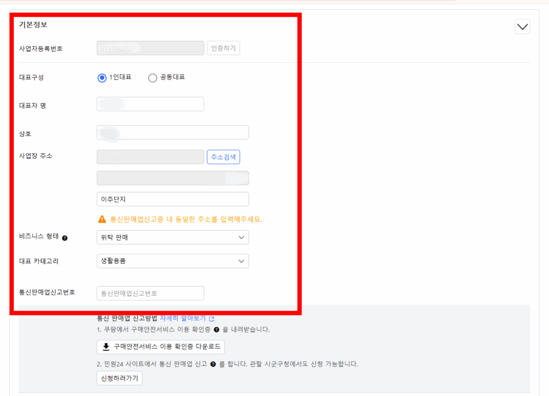
Task: Click the greyed main address line field
Action: (x=173, y=178)
